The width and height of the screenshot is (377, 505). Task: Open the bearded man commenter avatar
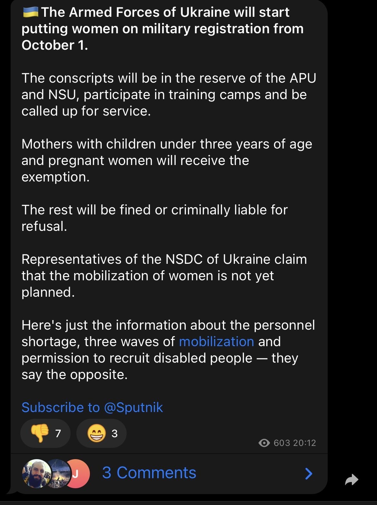[x=36, y=473]
